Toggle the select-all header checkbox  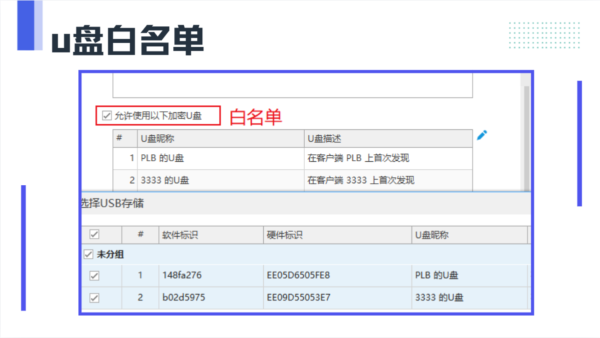pyautogui.click(x=94, y=235)
